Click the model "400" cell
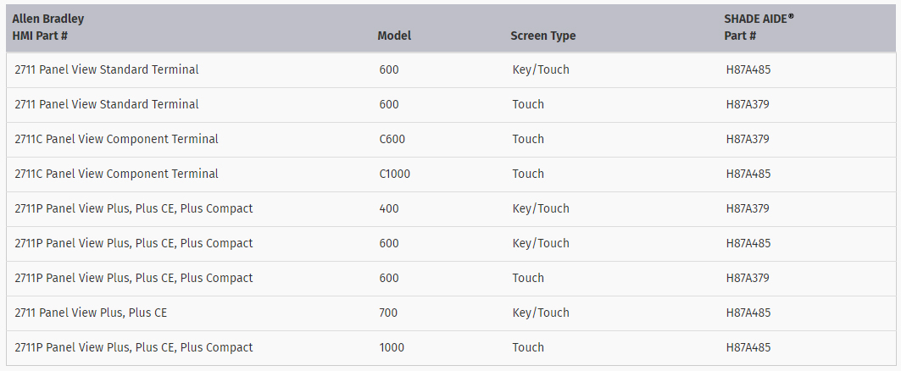 point(389,208)
